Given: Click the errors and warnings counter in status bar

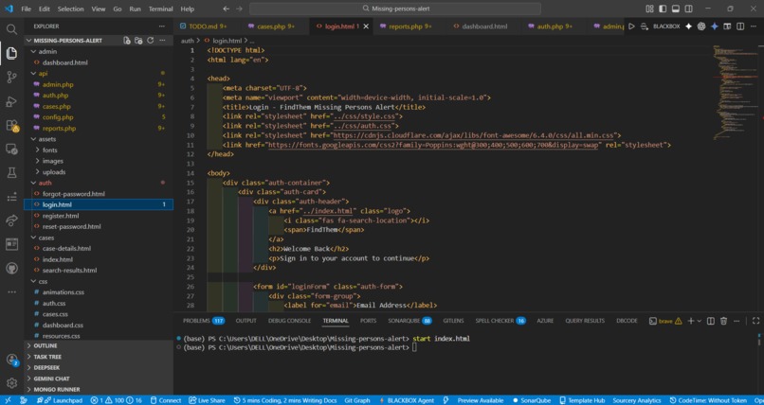Looking at the screenshot, I should tap(117, 400).
